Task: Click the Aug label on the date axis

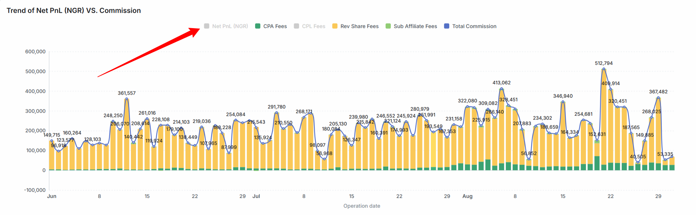Action: pos(467,196)
